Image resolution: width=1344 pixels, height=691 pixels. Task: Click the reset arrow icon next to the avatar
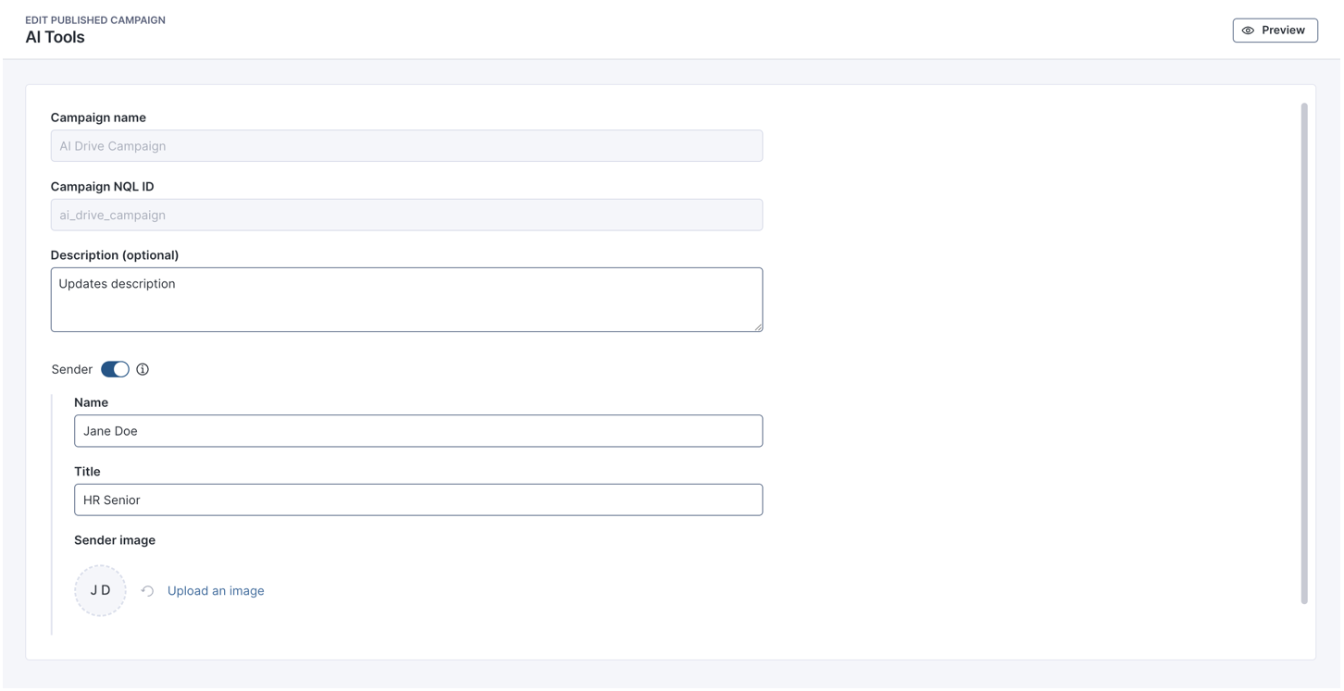pos(147,591)
